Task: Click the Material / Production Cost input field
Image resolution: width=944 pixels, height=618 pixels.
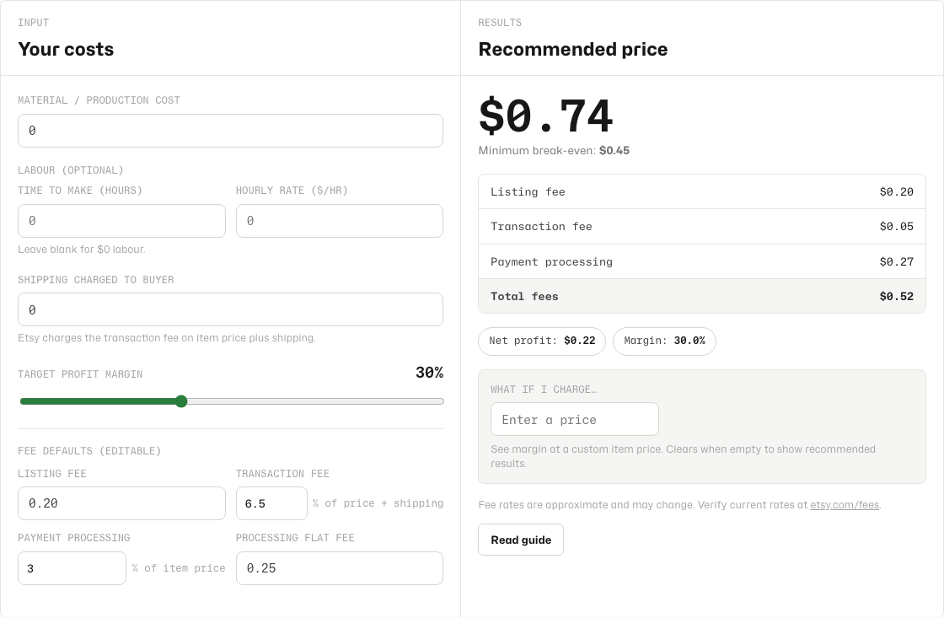Action: [x=230, y=131]
